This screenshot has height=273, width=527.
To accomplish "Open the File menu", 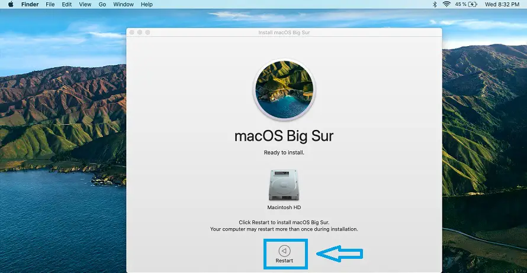I will (52, 5).
